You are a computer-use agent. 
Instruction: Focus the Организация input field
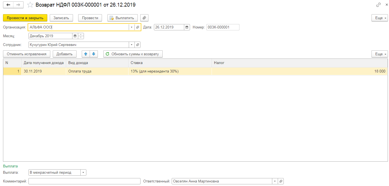78,27
